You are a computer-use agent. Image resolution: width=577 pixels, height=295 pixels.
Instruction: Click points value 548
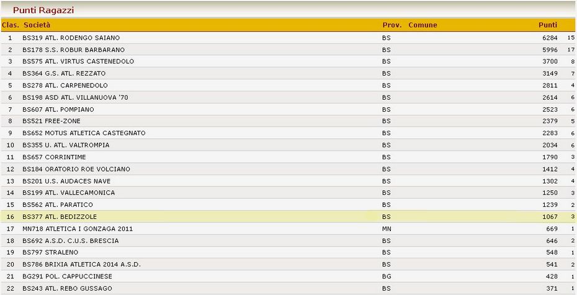(x=552, y=252)
